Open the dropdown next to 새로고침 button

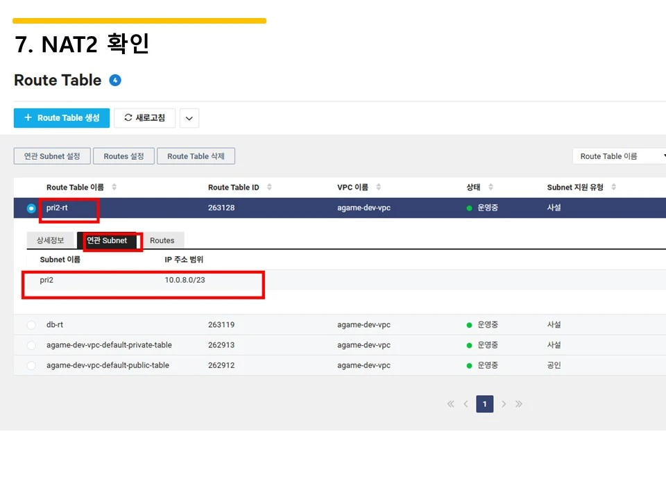[189, 117]
